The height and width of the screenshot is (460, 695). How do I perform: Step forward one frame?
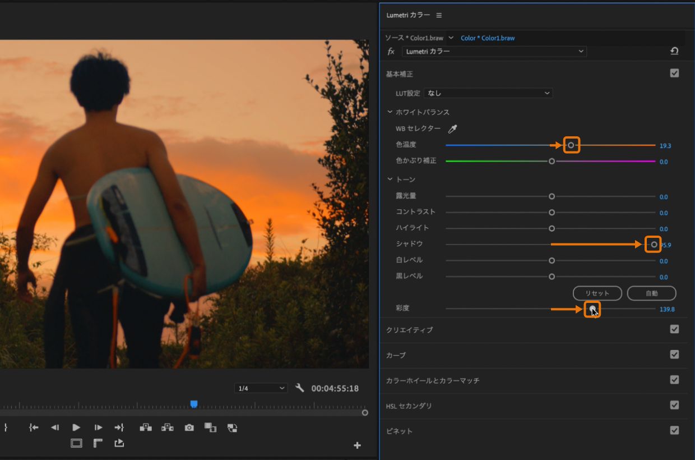(98, 427)
